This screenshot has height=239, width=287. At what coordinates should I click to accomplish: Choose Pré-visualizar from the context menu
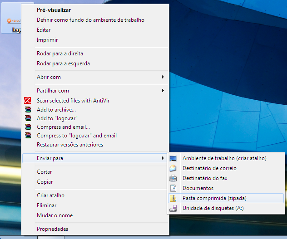click(x=95, y=10)
